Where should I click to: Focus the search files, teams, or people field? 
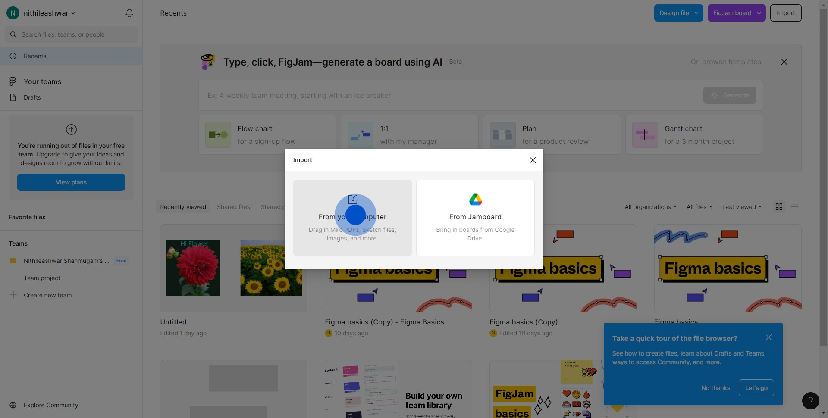tap(71, 34)
